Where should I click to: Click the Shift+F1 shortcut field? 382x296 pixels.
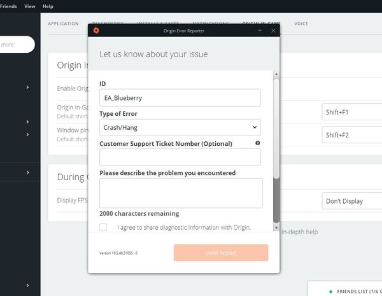[x=352, y=112]
